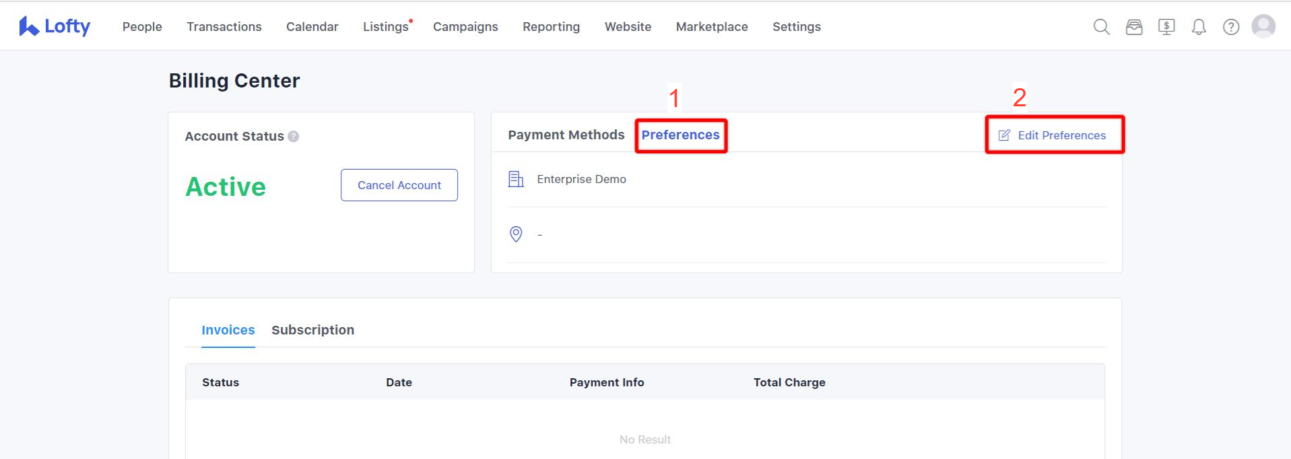The height and width of the screenshot is (459, 1291).
Task: Click the Account Status info tooltip icon
Action: (x=294, y=136)
